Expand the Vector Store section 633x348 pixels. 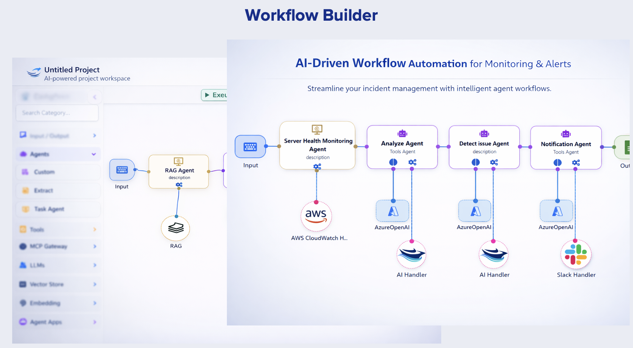[x=58, y=284]
